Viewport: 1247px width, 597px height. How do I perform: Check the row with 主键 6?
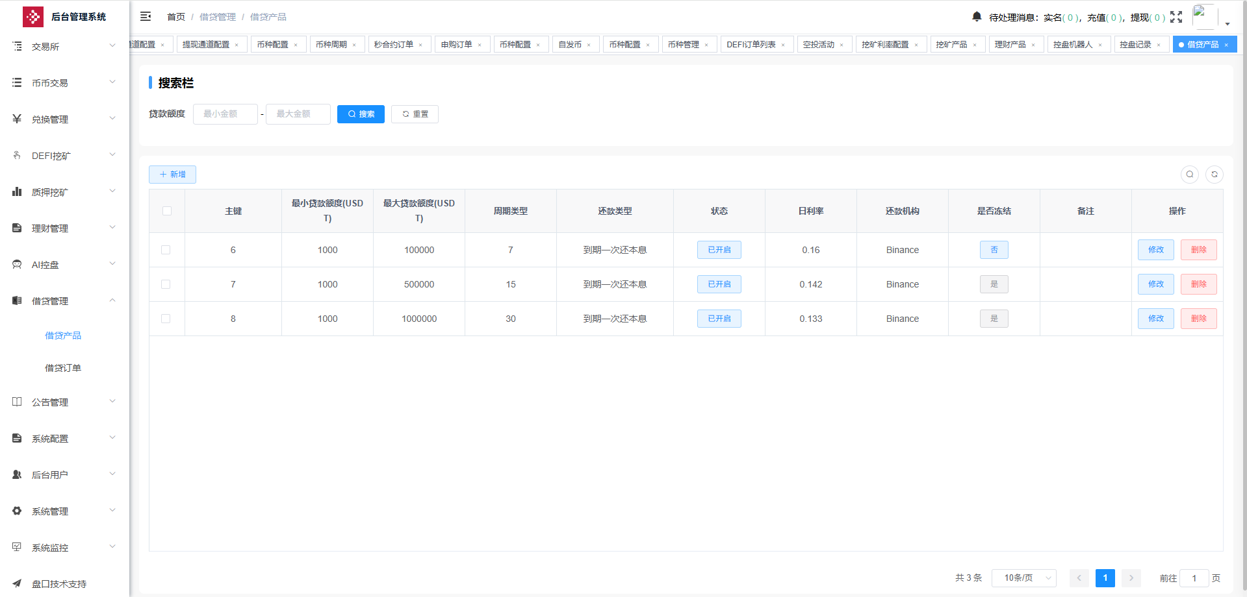pyautogui.click(x=166, y=250)
